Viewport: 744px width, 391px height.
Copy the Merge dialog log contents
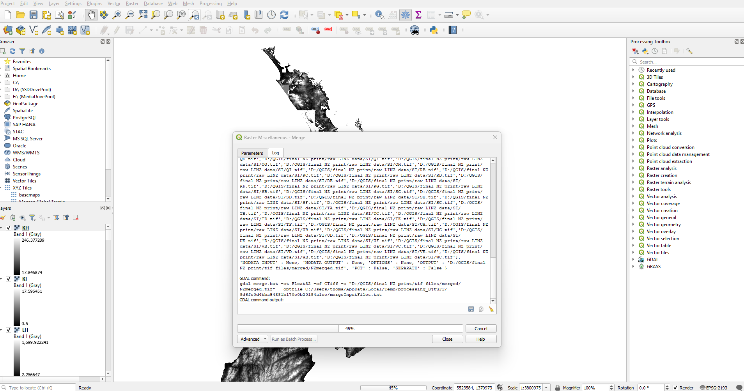pyautogui.click(x=481, y=309)
